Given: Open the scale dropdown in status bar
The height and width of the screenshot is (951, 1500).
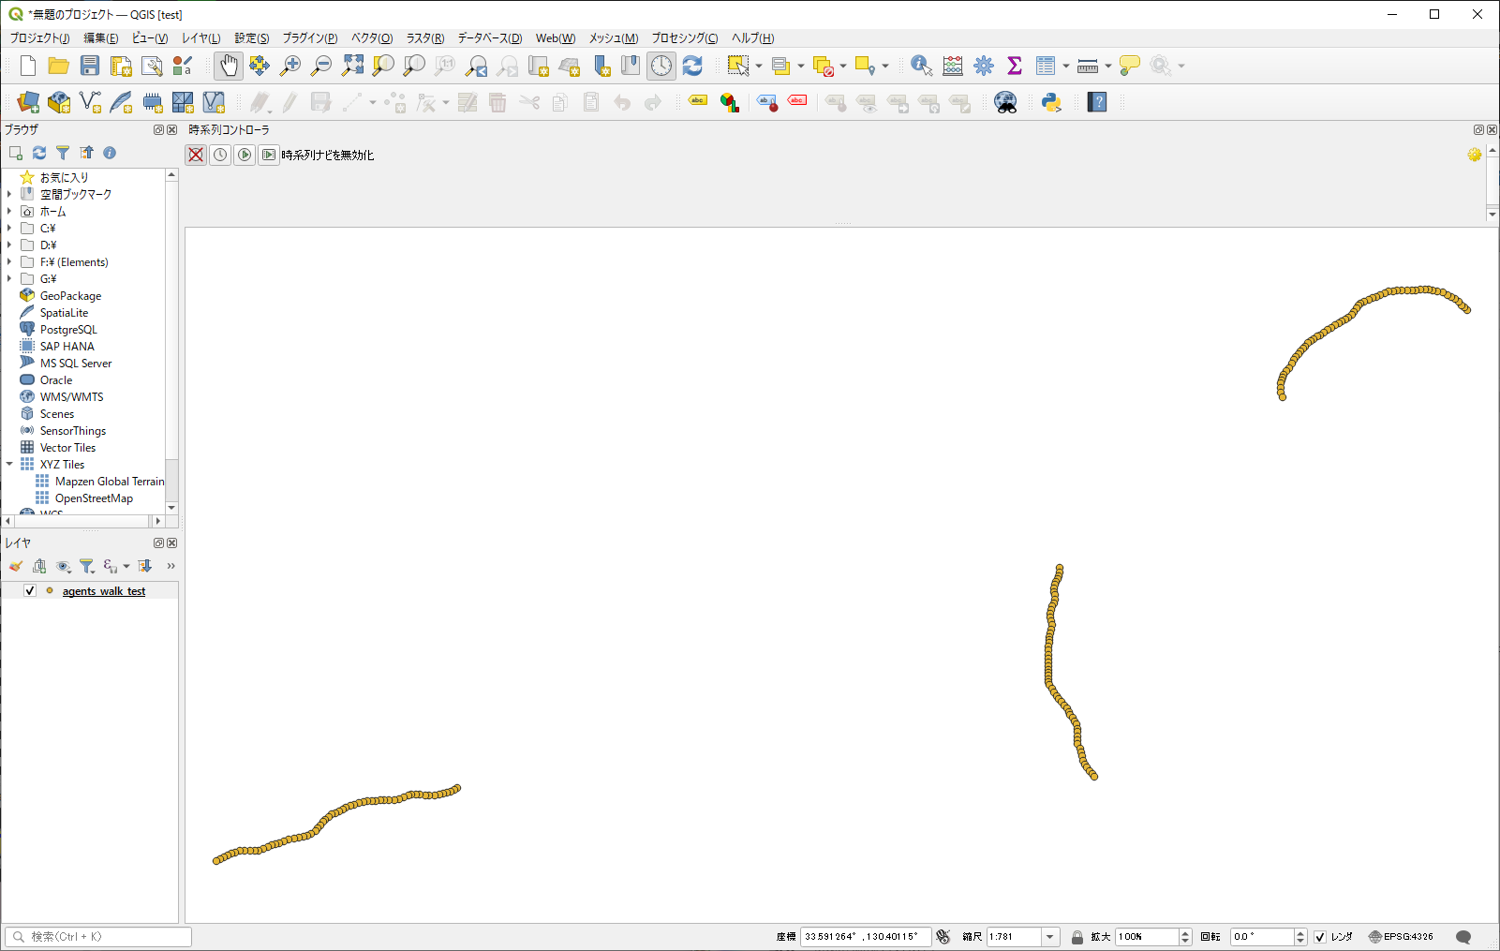Looking at the screenshot, I should 1050,937.
